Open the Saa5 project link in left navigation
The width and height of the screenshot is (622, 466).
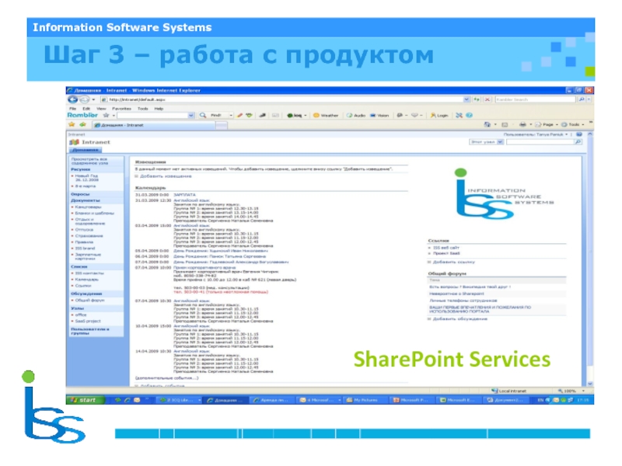pyautogui.click(x=88, y=321)
